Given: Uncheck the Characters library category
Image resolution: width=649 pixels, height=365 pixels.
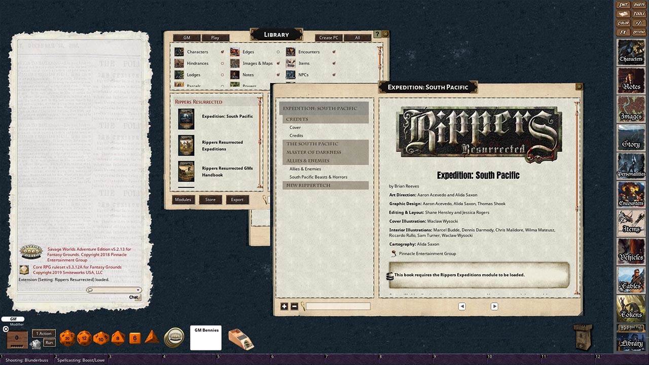Looking at the screenshot, I should [221, 51].
